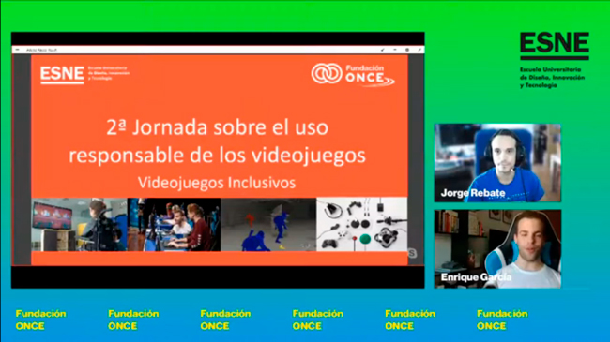Click the gray 'S' badge at the slide's bottom corner
610x342 pixels.
click(x=412, y=253)
